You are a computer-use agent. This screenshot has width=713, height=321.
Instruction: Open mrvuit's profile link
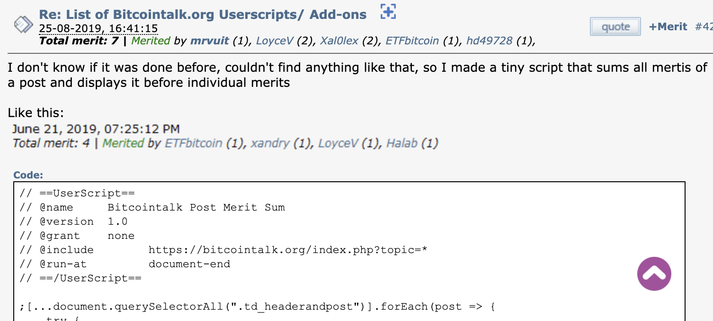pyautogui.click(x=210, y=41)
